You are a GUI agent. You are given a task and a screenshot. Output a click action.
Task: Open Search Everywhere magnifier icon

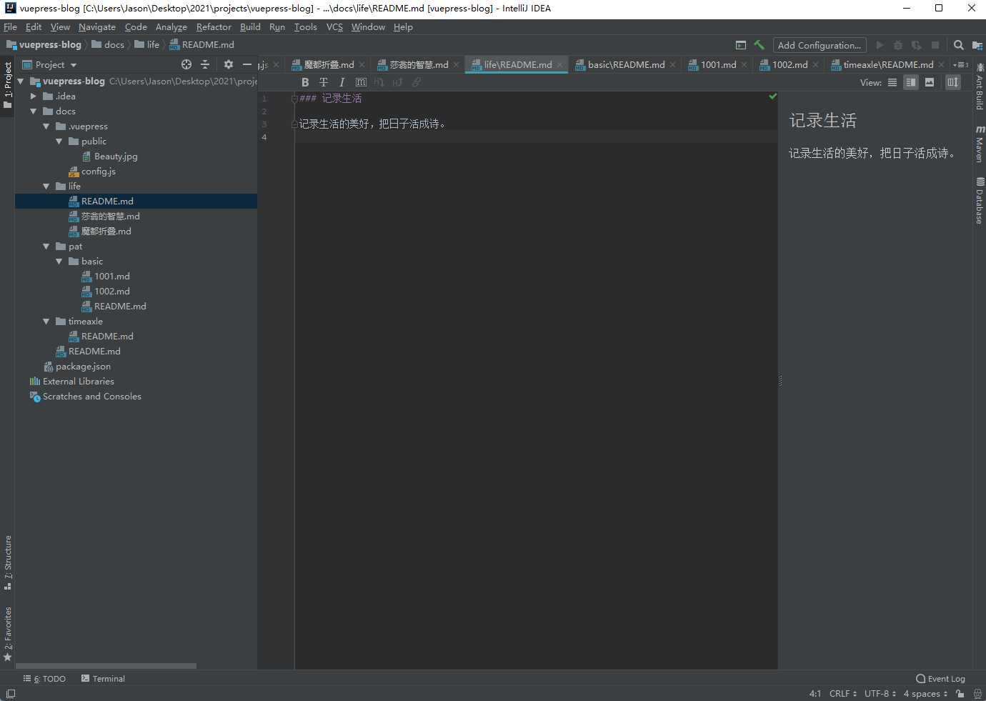[959, 45]
